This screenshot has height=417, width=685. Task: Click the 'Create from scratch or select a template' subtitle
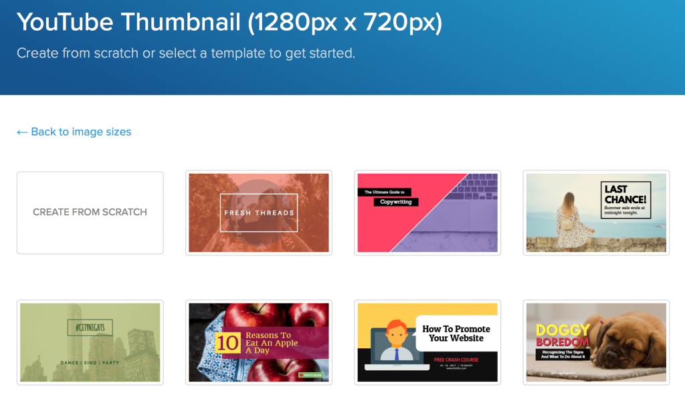[x=186, y=53]
